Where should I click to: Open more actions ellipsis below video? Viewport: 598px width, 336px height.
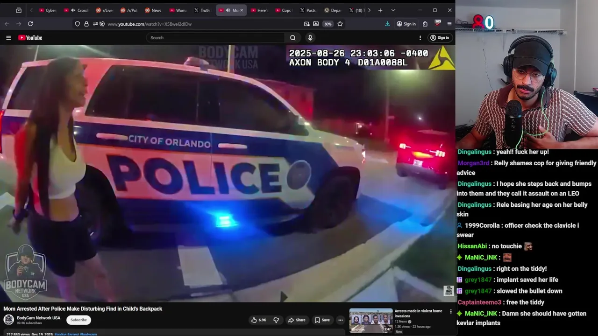click(341, 320)
